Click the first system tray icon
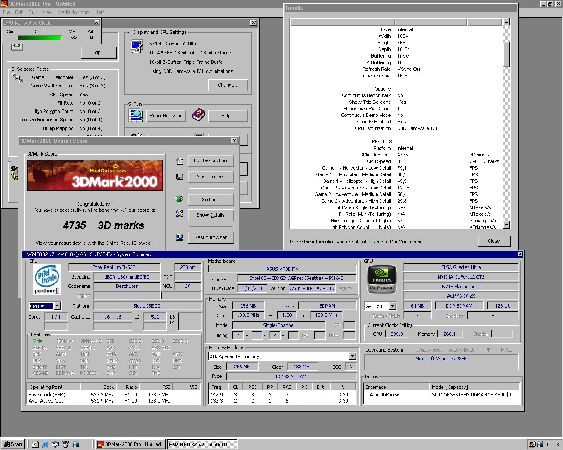Image resolution: width=563 pixels, height=450 pixels. click(x=532, y=444)
